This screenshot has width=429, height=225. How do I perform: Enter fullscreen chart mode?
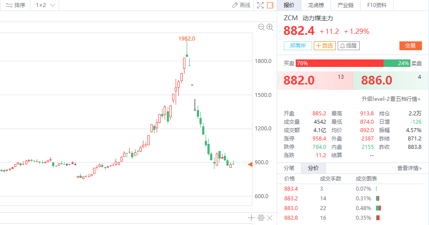click(x=260, y=5)
